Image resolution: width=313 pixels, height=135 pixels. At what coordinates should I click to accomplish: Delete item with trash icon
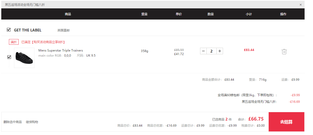pyautogui.click(x=284, y=52)
